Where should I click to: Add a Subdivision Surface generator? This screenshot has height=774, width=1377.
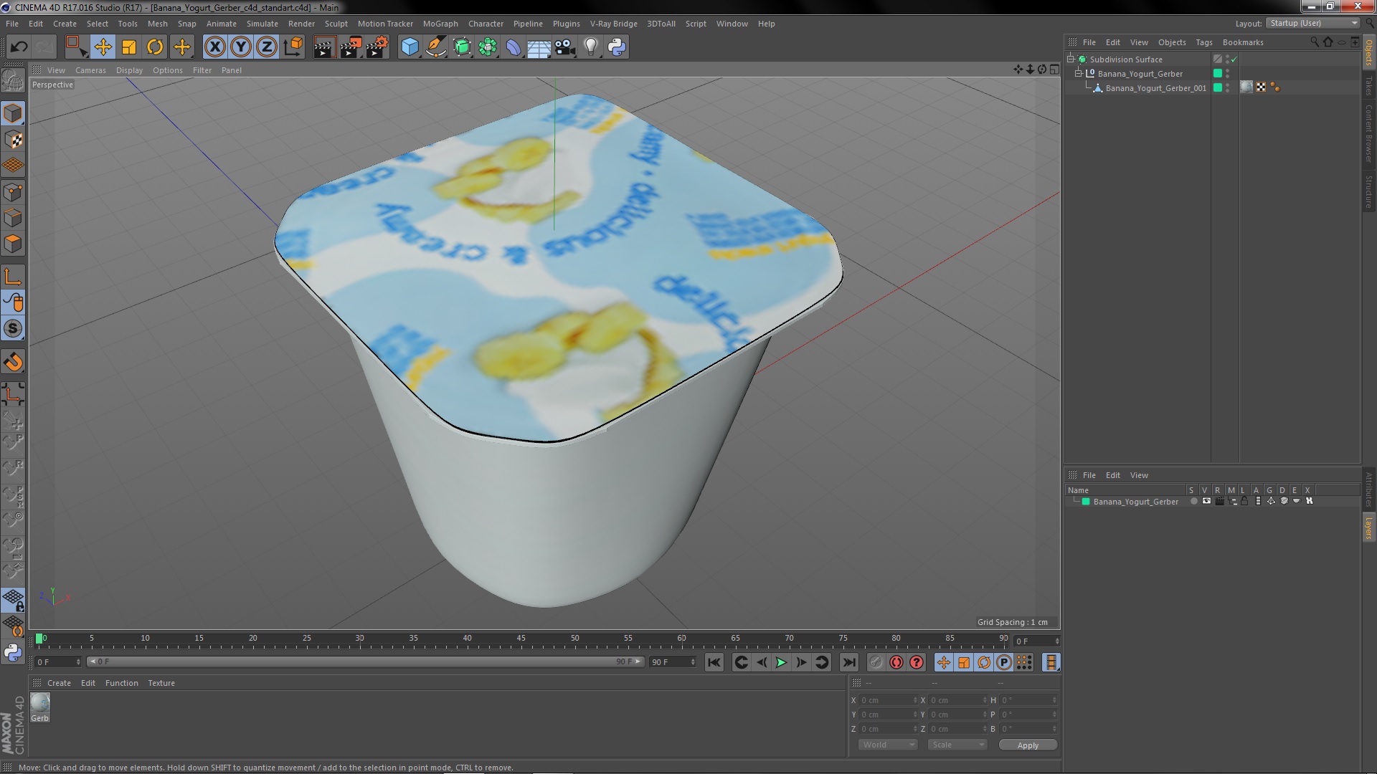click(x=463, y=47)
